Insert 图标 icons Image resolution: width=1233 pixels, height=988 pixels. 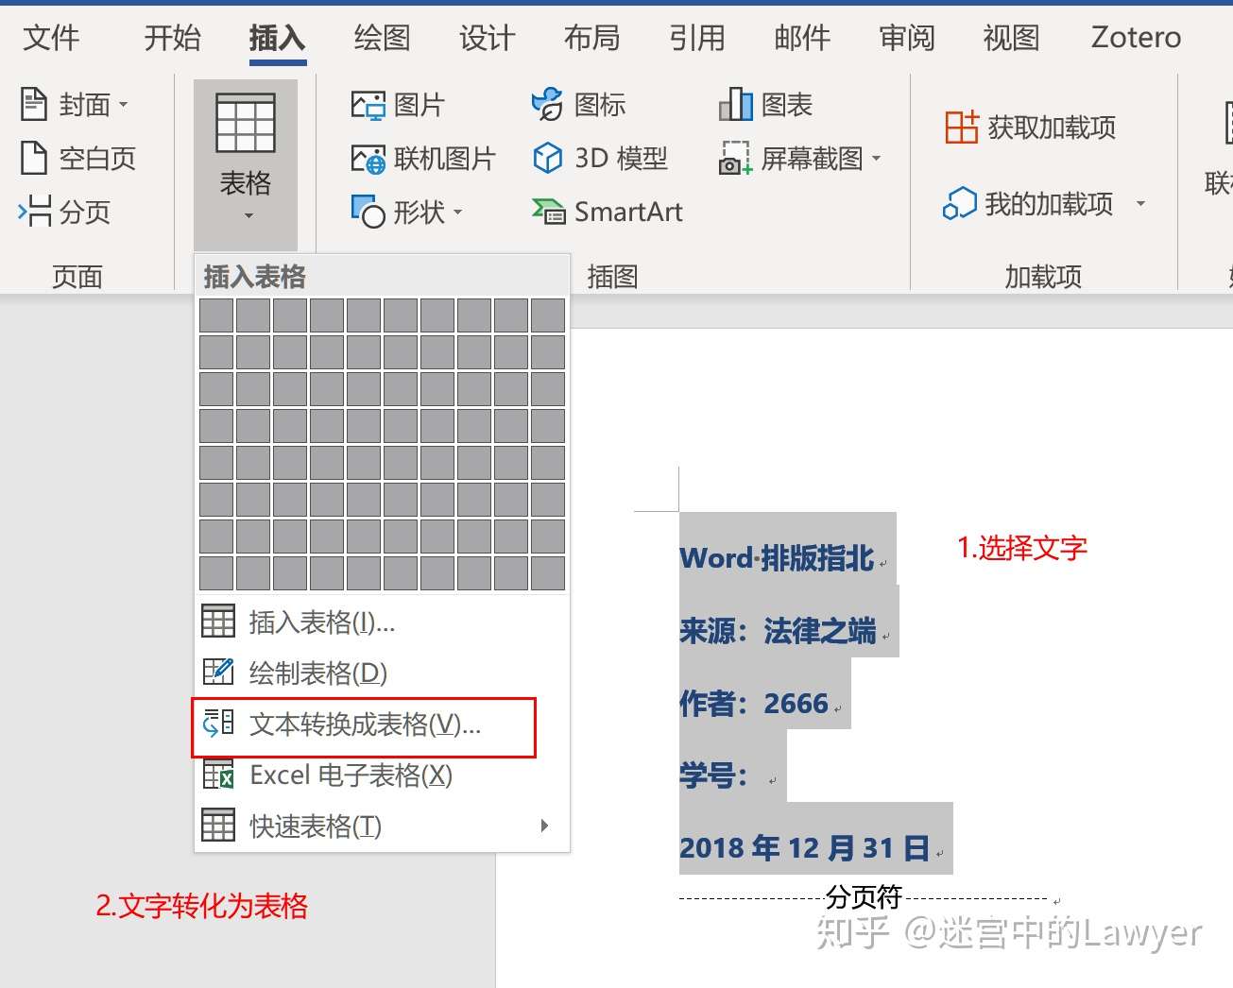coord(579,105)
